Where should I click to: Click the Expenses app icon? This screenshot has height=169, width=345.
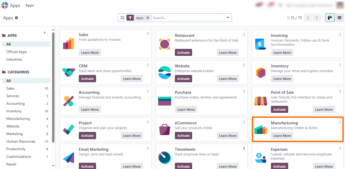point(261,158)
